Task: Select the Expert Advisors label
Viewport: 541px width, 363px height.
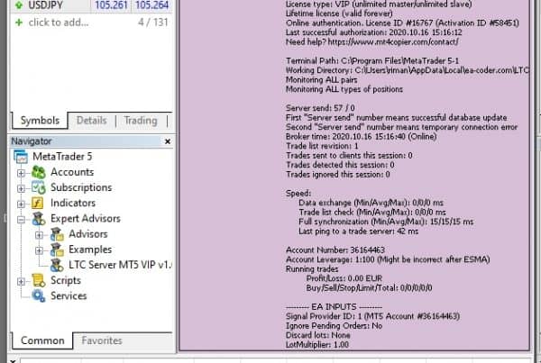Action: pyautogui.click(x=86, y=219)
